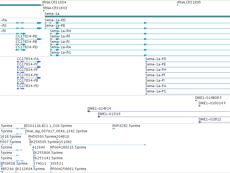Select protein Sema-1a-PI
The image size is (230, 173).
point(155,81)
